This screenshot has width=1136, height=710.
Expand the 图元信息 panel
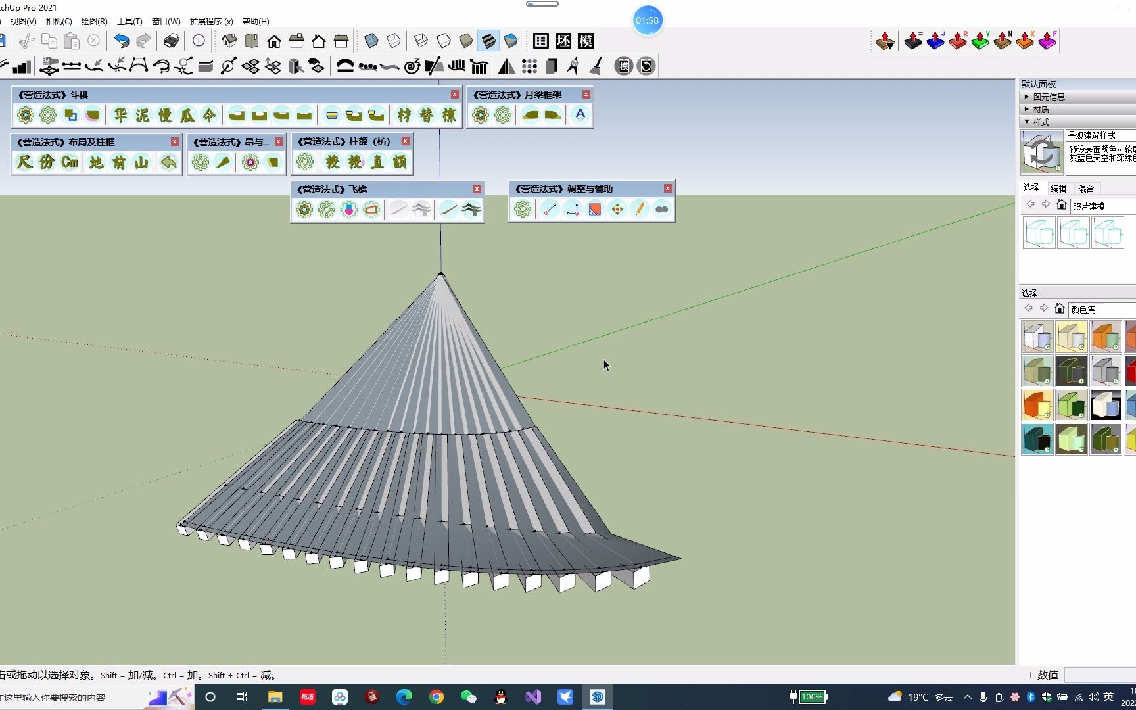1048,97
